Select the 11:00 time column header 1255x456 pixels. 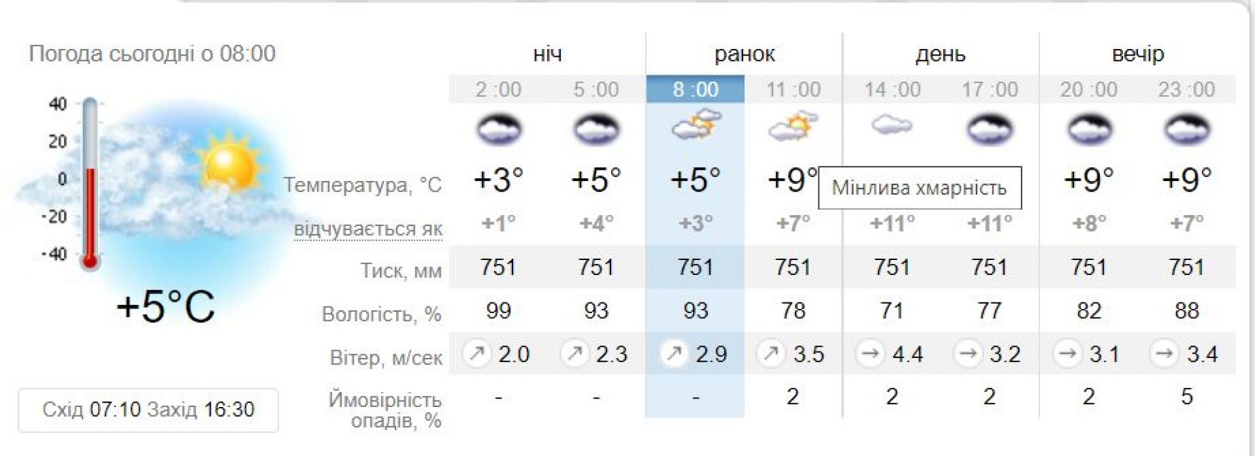(793, 89)
